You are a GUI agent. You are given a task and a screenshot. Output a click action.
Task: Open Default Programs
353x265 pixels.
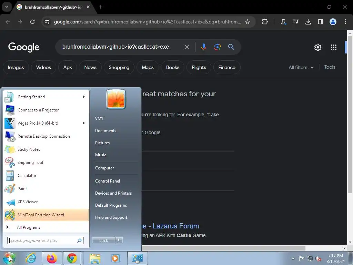[x=111, y=205]
